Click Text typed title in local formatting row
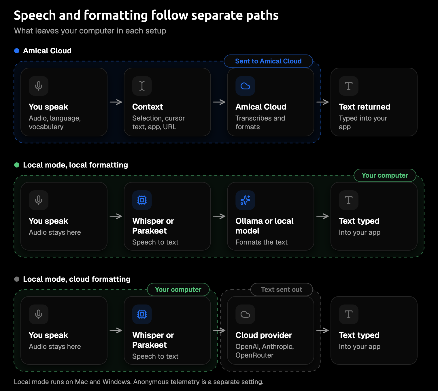 click(x=359, y=221)
